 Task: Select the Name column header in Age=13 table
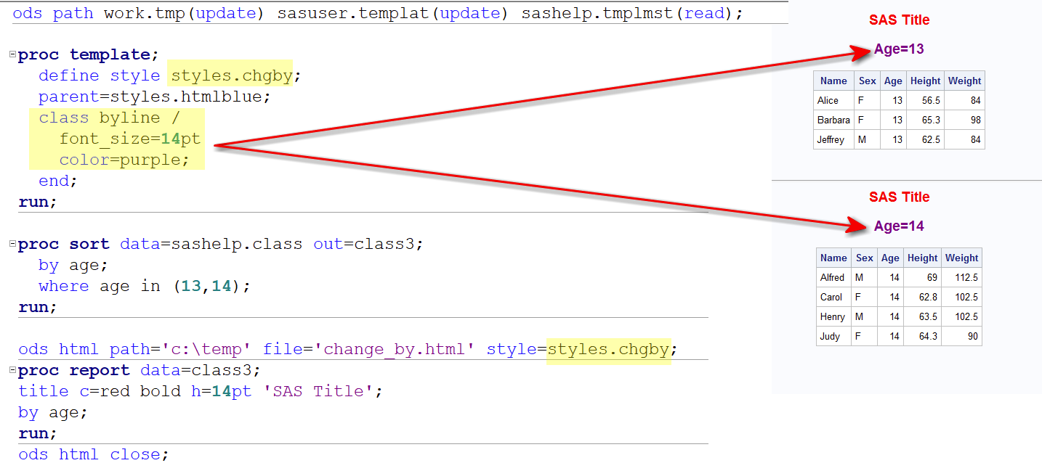pos(833,81)
